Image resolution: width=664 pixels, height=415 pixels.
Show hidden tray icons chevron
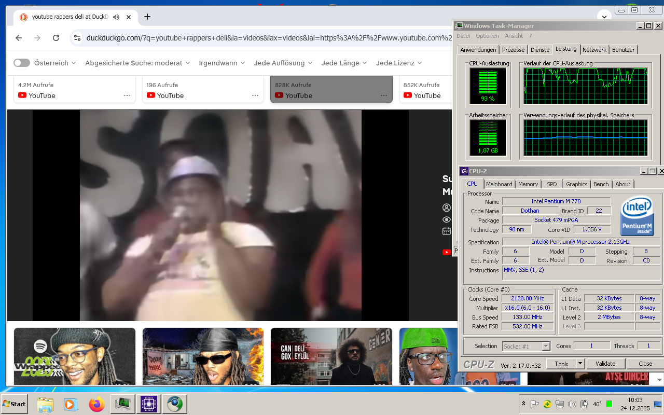pos(523,404)
